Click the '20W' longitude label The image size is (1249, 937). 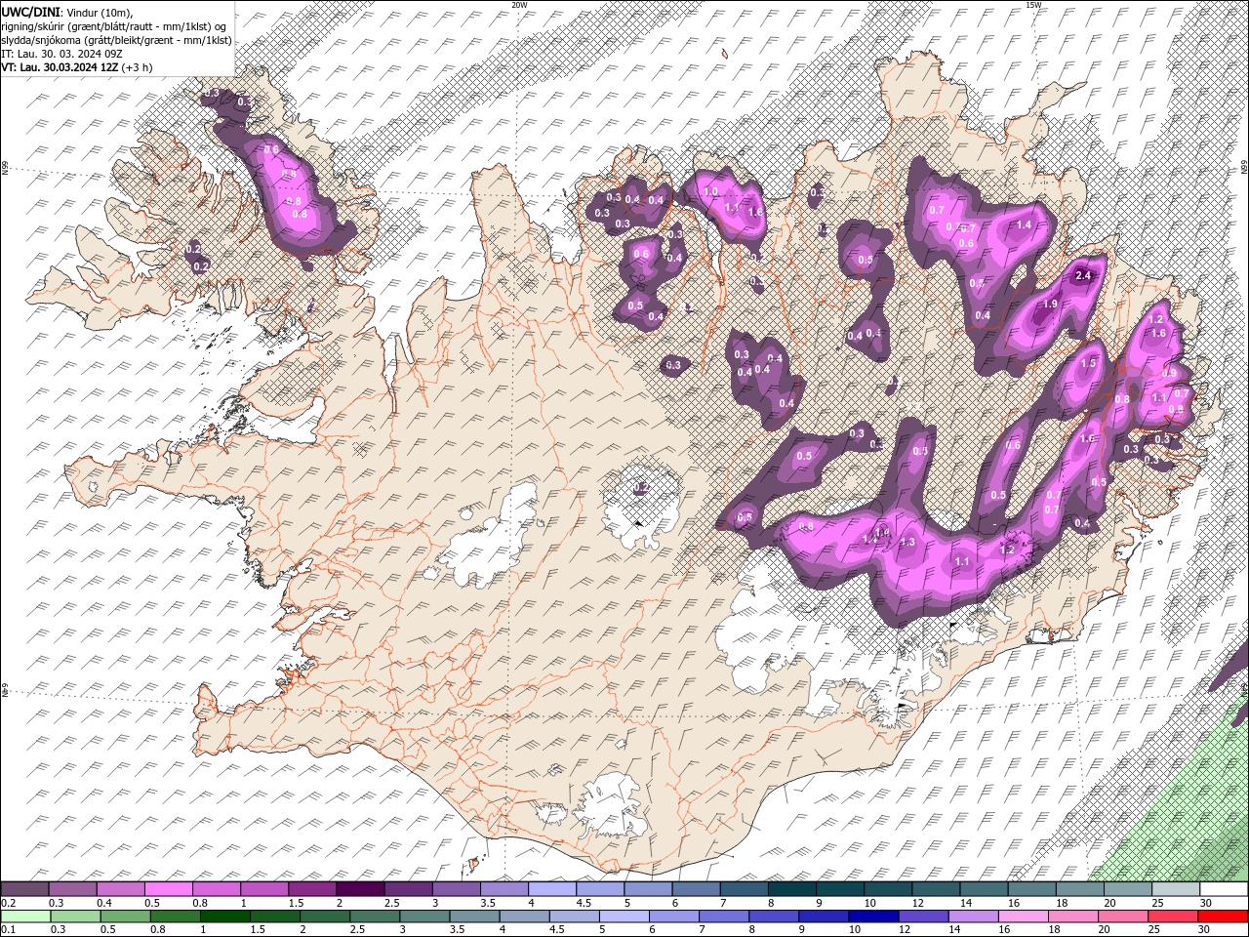519,4
